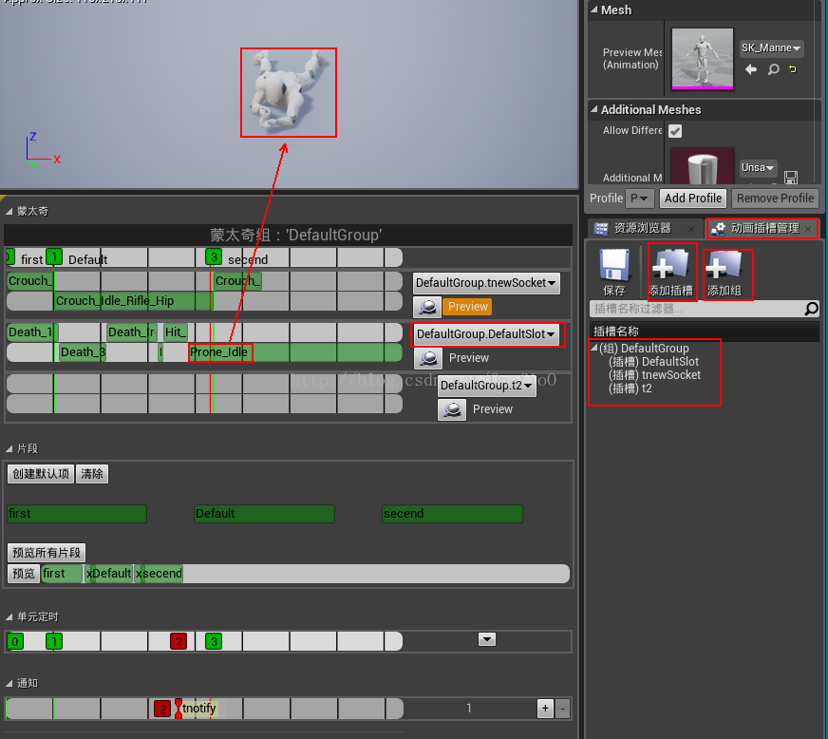Viewport: 828px width, 739px height.
Task: Select the DefaultSlot tree row
Action: (653, 362)
